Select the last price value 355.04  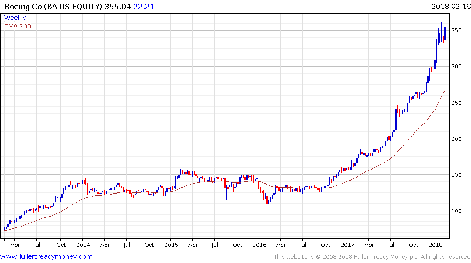pyautogui.click(x=118, y=7)
